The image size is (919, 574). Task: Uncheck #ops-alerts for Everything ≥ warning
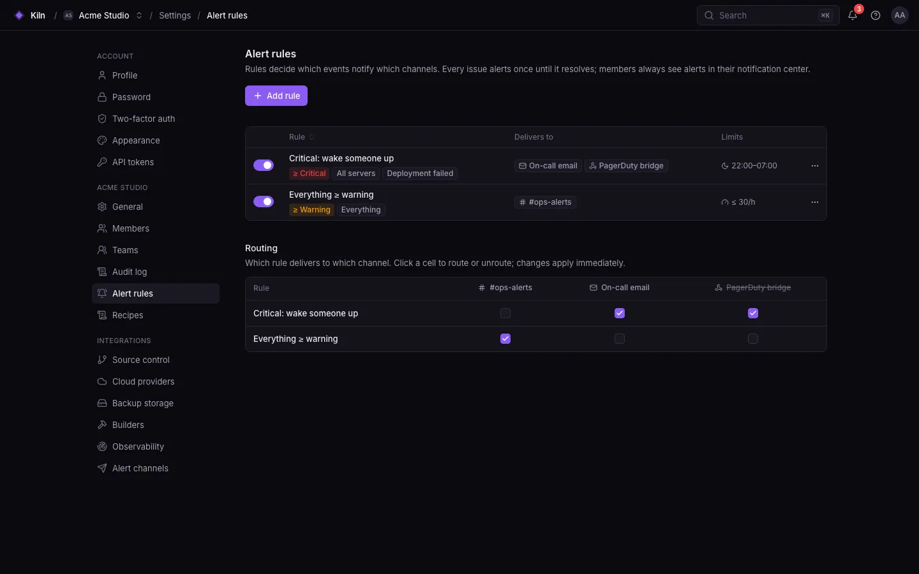pyautogui.click(x=505, y=339)
